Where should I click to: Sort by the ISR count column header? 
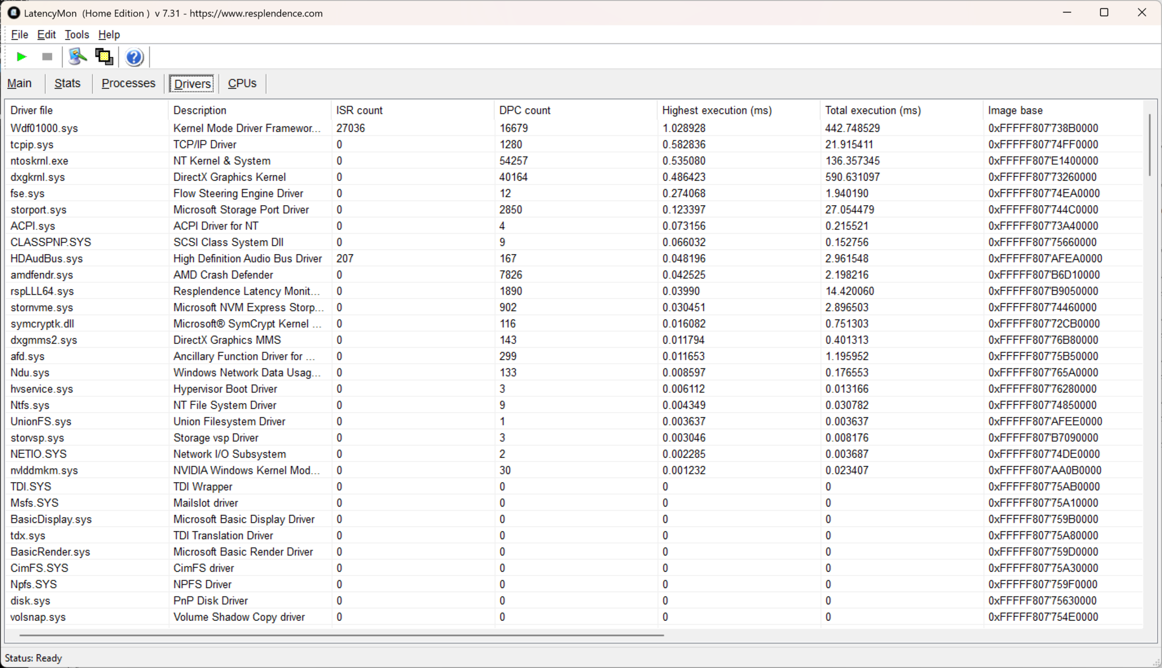coord(359,110)
